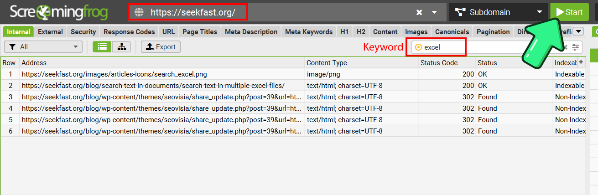Show more tabs with the overflow arrow
The height and width of the screenshot is (195, 598).
pos(578,31)
